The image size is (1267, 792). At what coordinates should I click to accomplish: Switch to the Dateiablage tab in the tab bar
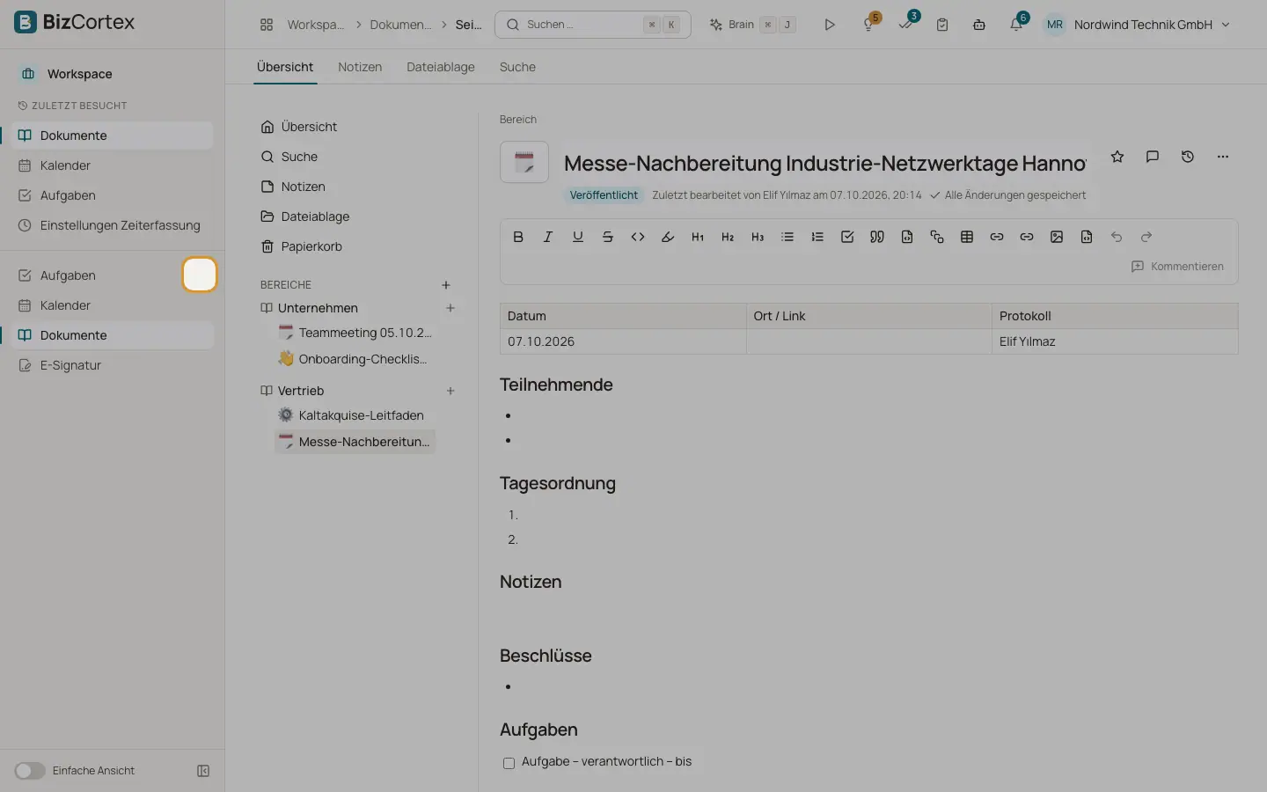[441, 67]
